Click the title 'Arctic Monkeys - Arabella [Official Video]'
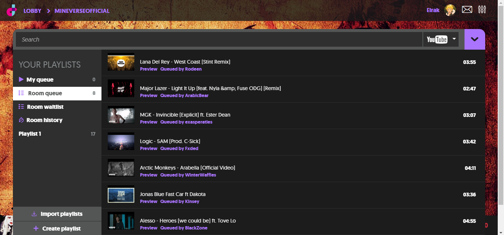 [187, 168]
